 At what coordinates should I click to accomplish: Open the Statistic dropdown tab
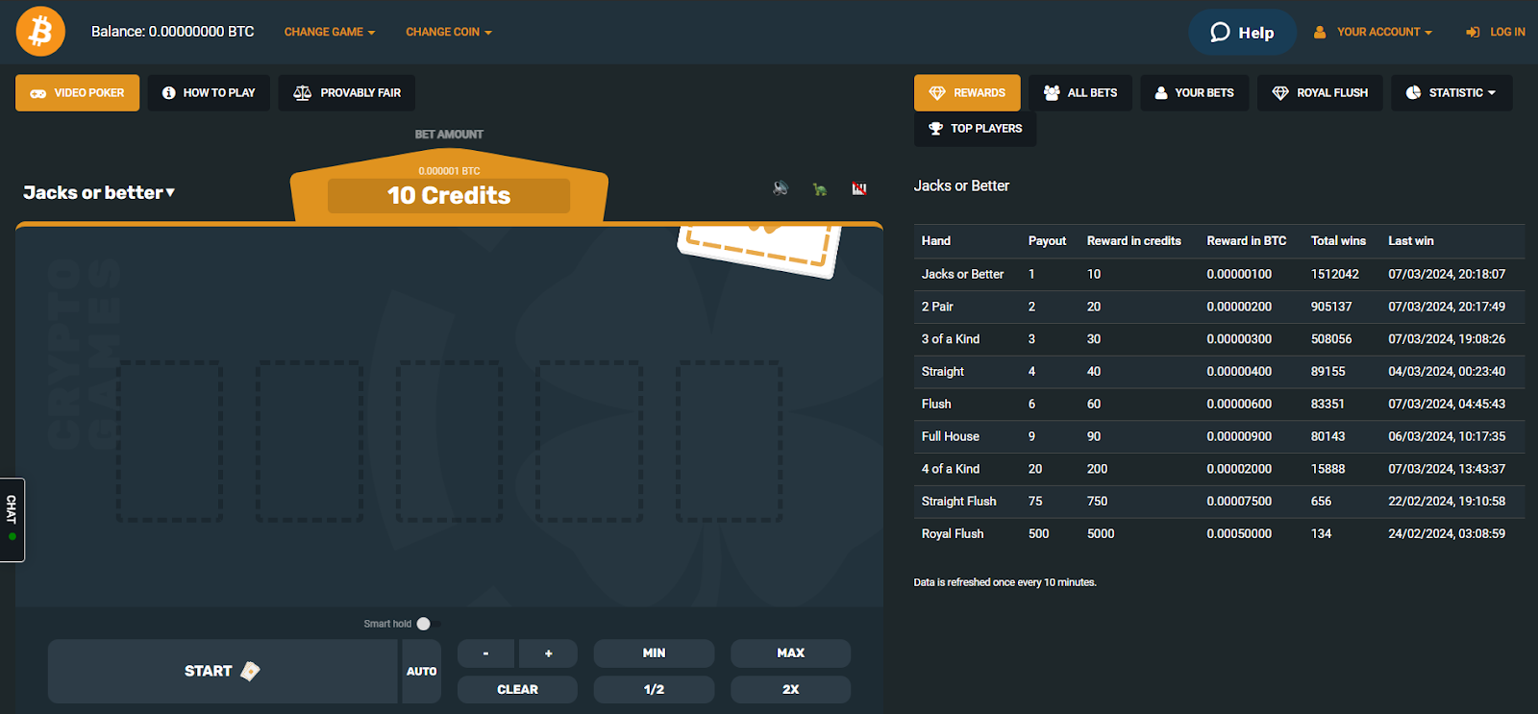click(1451, 93)
